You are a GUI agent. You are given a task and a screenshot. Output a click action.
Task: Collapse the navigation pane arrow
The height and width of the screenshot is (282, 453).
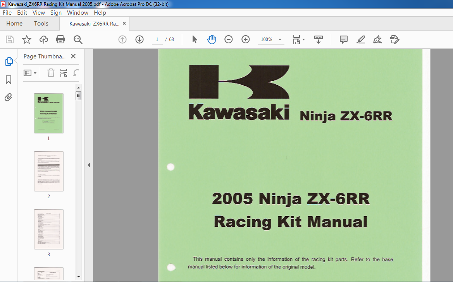[89, 165]
